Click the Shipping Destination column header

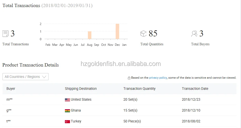pos(81,89)
